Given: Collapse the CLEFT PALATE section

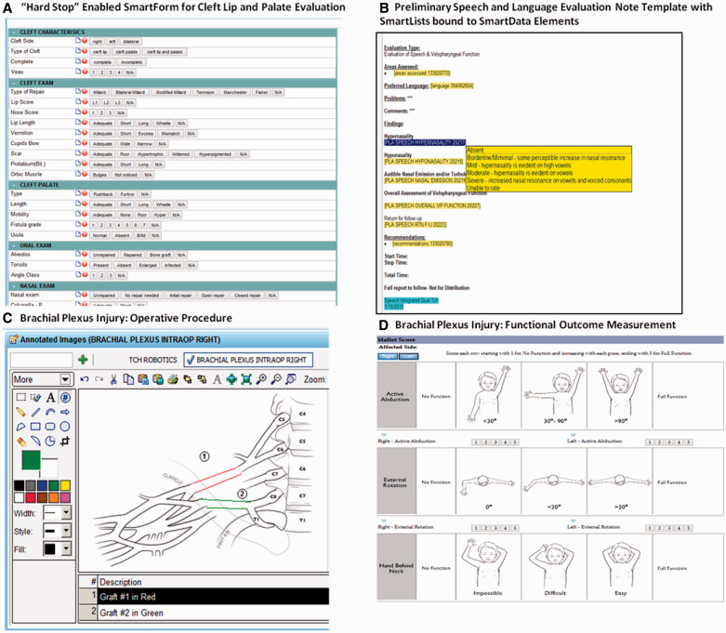Looking at the screenshot, I should (x=15, y=184).
